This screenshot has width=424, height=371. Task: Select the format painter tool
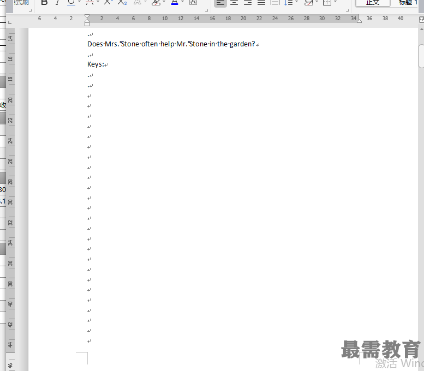coord(21,2)
